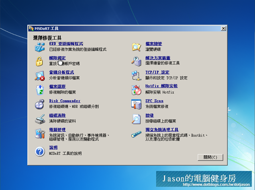Image resolution: width=255 pixels, height=190 pixels.
Task: Click the TCP/IP network computers icon
Action: click(136, 76)
